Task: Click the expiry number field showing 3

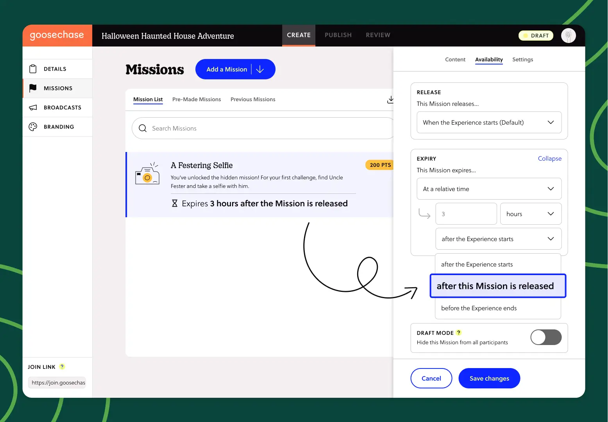Action: 466,214
